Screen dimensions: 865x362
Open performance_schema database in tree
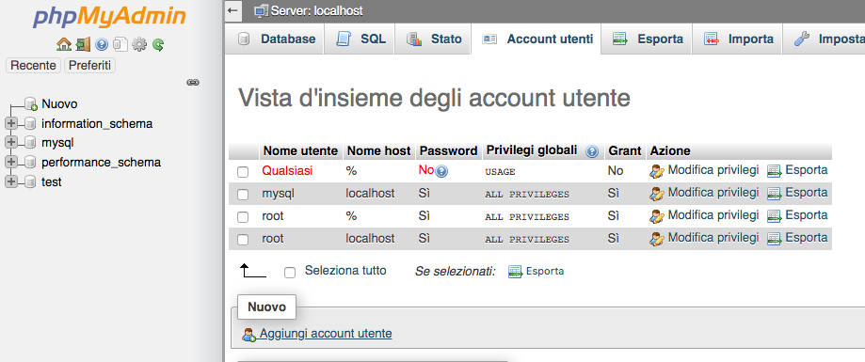pyautogui.click(x=101, y=163)
